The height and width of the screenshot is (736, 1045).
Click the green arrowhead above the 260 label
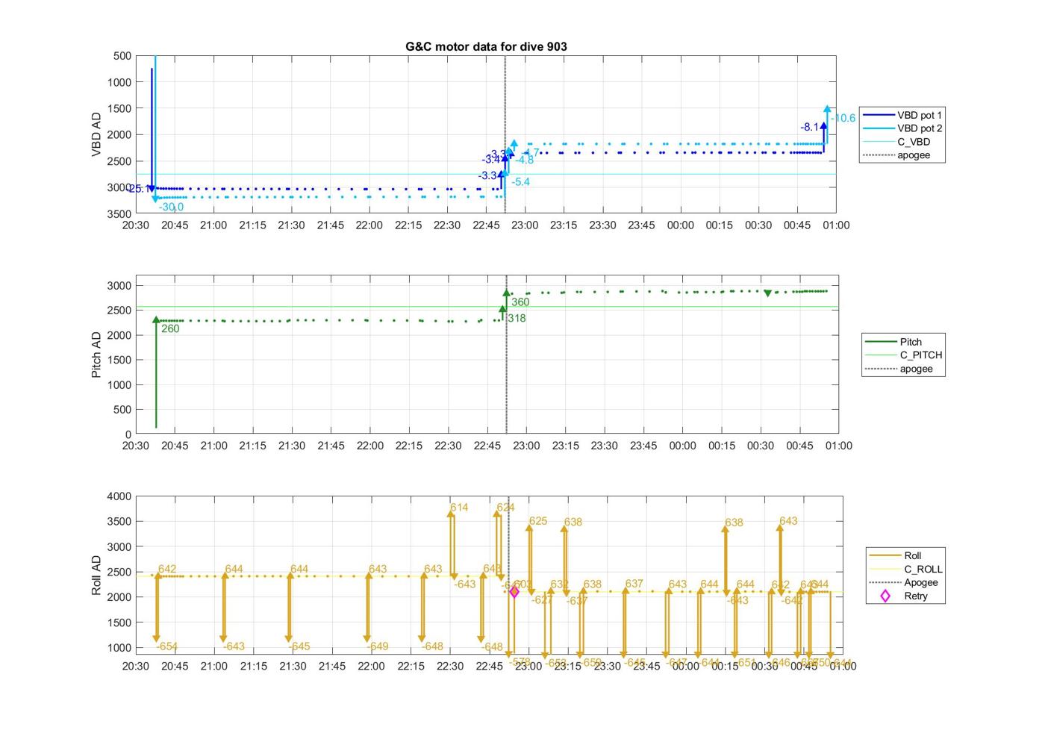[x=156, y=319]
